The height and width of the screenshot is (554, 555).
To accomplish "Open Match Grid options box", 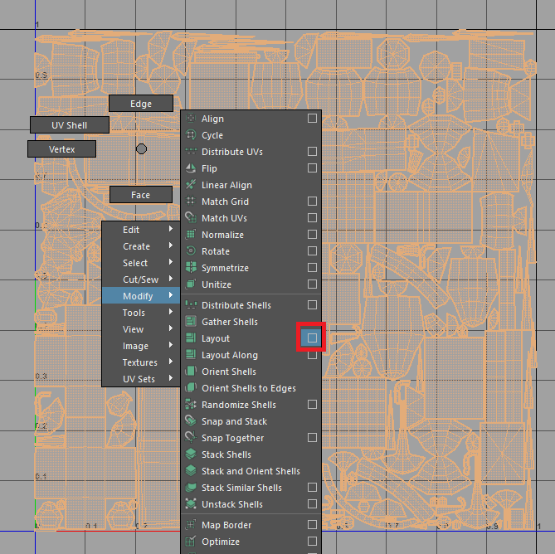I will coord(312,202).
